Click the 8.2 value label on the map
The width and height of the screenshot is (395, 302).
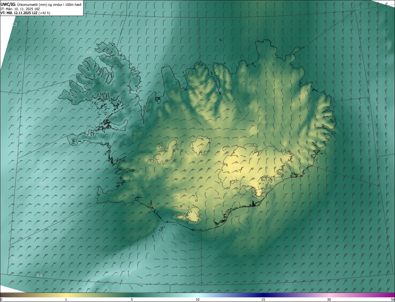click(x=15, y=258)
